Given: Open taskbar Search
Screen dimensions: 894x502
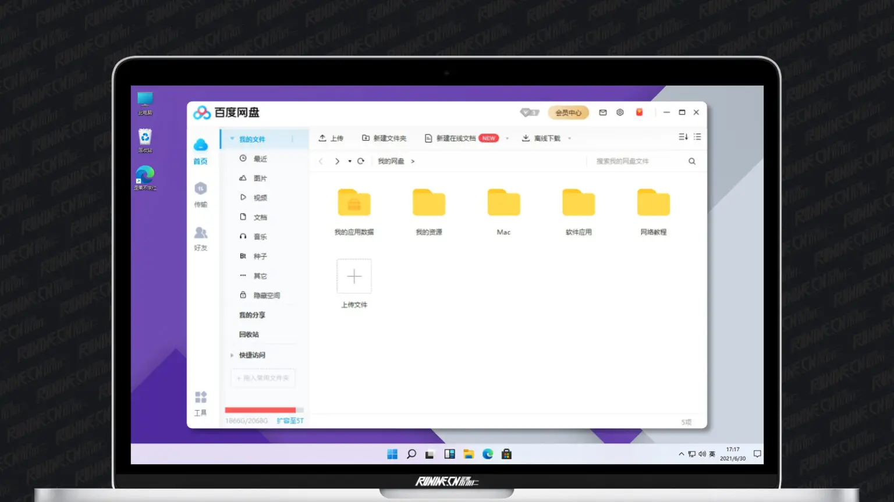Looking at the screenshot, I should [x=411, y=454].
